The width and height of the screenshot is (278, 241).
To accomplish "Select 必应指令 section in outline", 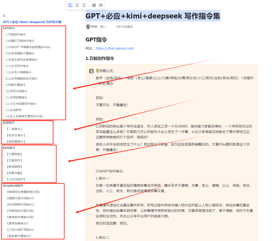I will [x=9, y=123].
